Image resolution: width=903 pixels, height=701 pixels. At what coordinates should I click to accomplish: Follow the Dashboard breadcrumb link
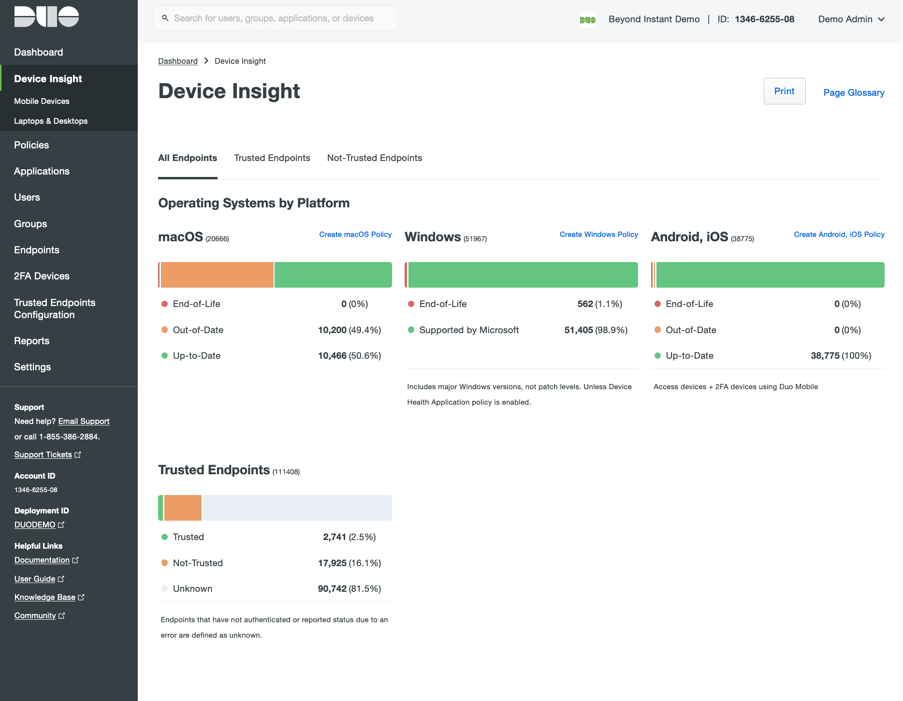177,61
